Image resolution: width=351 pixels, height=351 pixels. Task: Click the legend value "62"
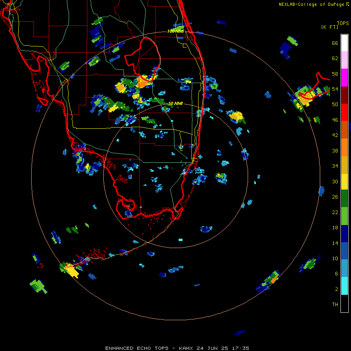[x=335, y=58]
